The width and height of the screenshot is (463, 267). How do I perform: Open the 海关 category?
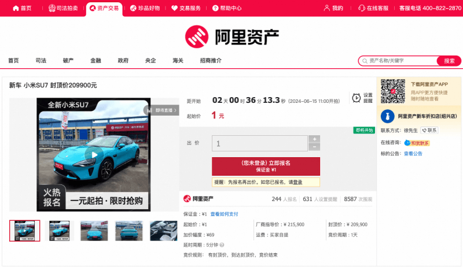pyautogui.click(x=178, y=61)
